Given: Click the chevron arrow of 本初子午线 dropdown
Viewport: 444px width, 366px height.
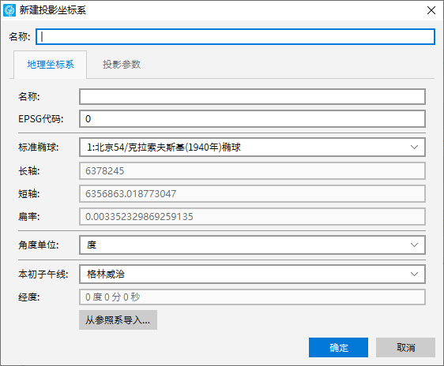Looking at the screenshot, I should pos(414,274).
